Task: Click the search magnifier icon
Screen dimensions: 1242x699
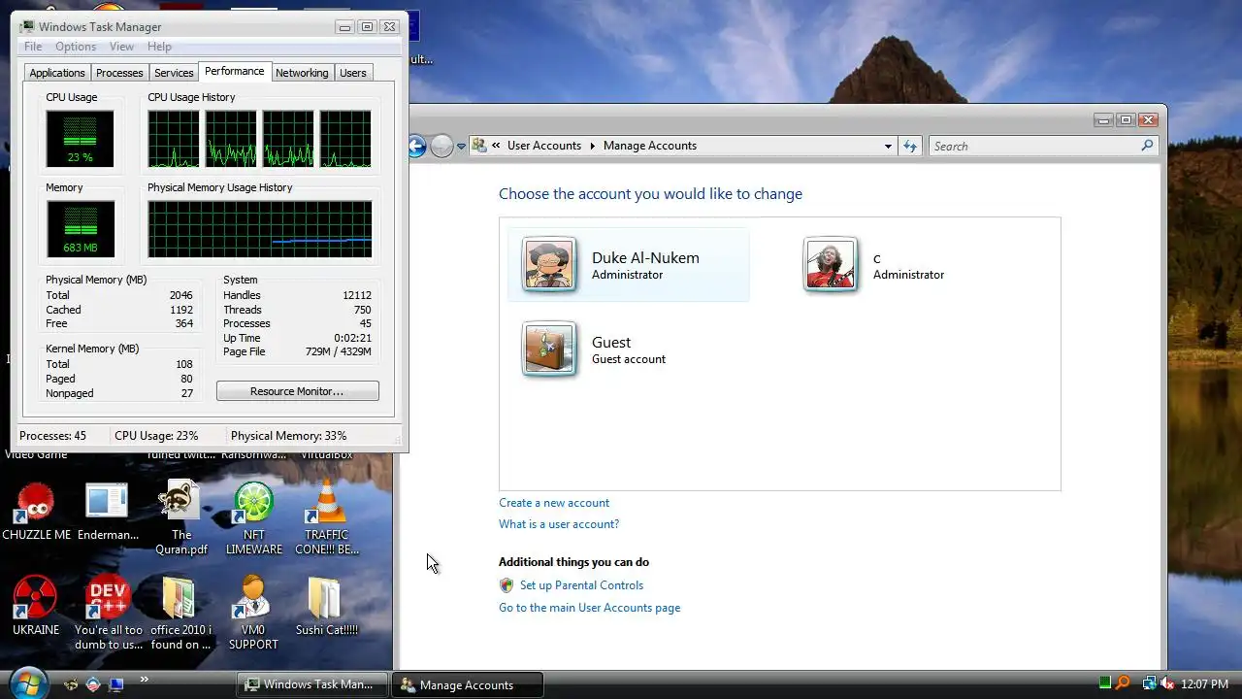Action: click(x=1148, y=146)
